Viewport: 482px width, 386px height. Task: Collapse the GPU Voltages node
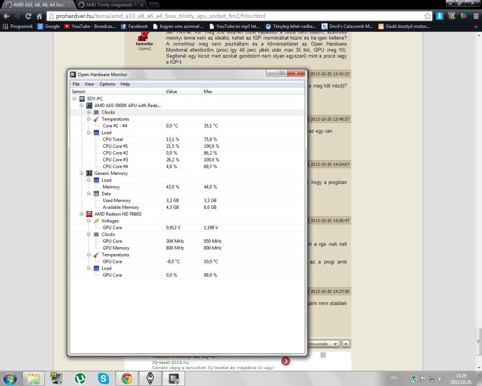coord(89,221)
